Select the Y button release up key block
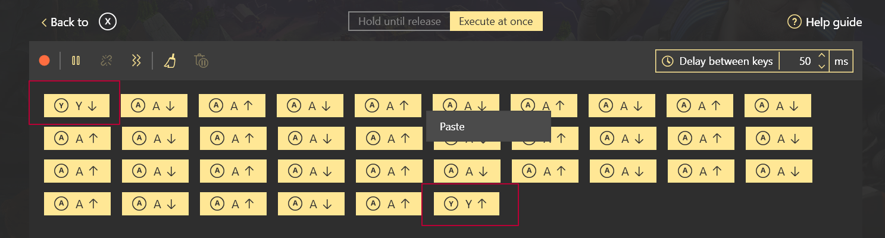Image resolution: width=885 pixels, height=238 pixels. tap(467, 203)
